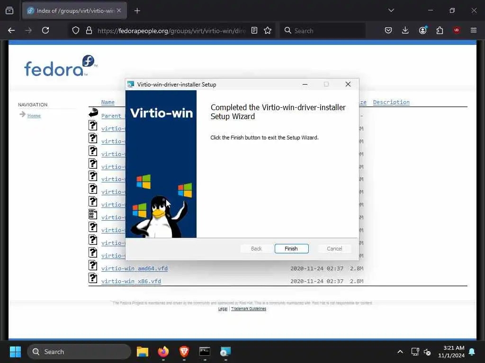The height and width of the screenshot is (363, 485).
Task: Switch to Firefox on the taskbar
Action: (163, 352)
